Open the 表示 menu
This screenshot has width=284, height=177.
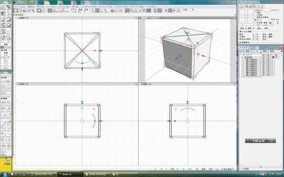(x=40, y=7)
